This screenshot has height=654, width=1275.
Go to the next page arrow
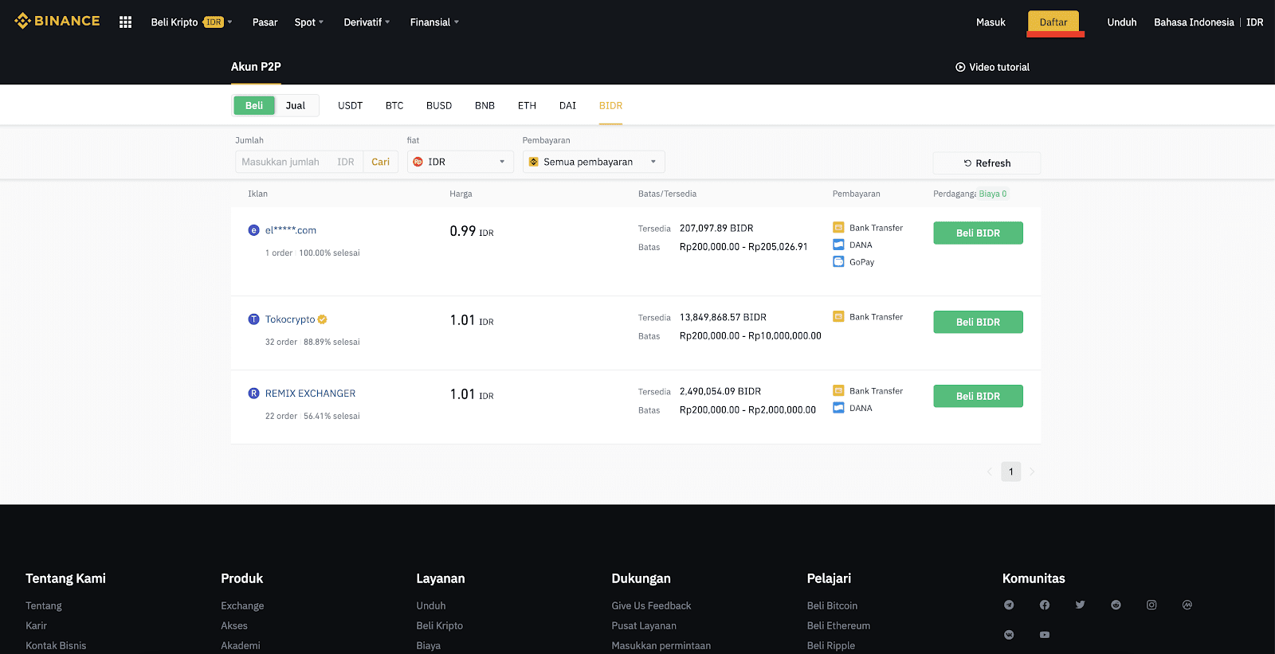pos(1032,472)
